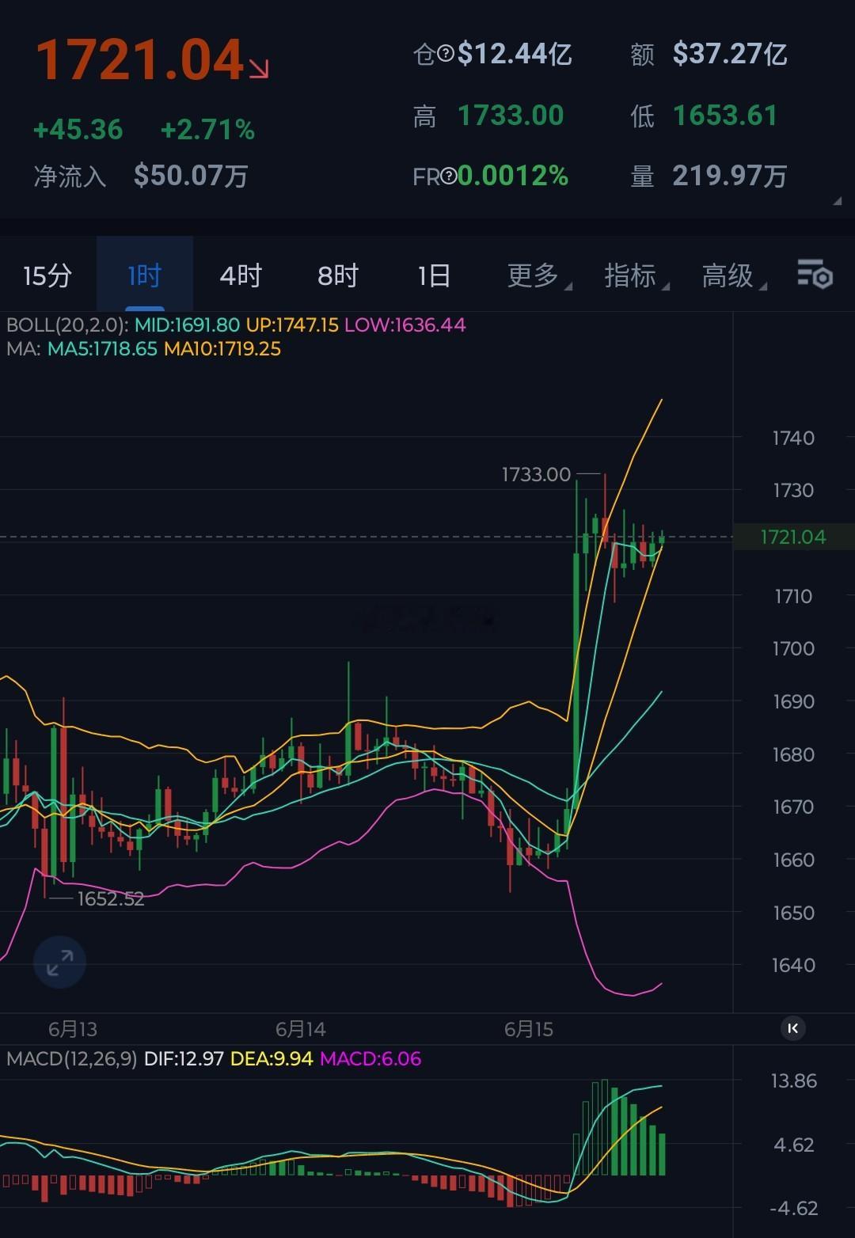
Task: Tap the MA5:1718.65 label
Action: coord(102,349)
